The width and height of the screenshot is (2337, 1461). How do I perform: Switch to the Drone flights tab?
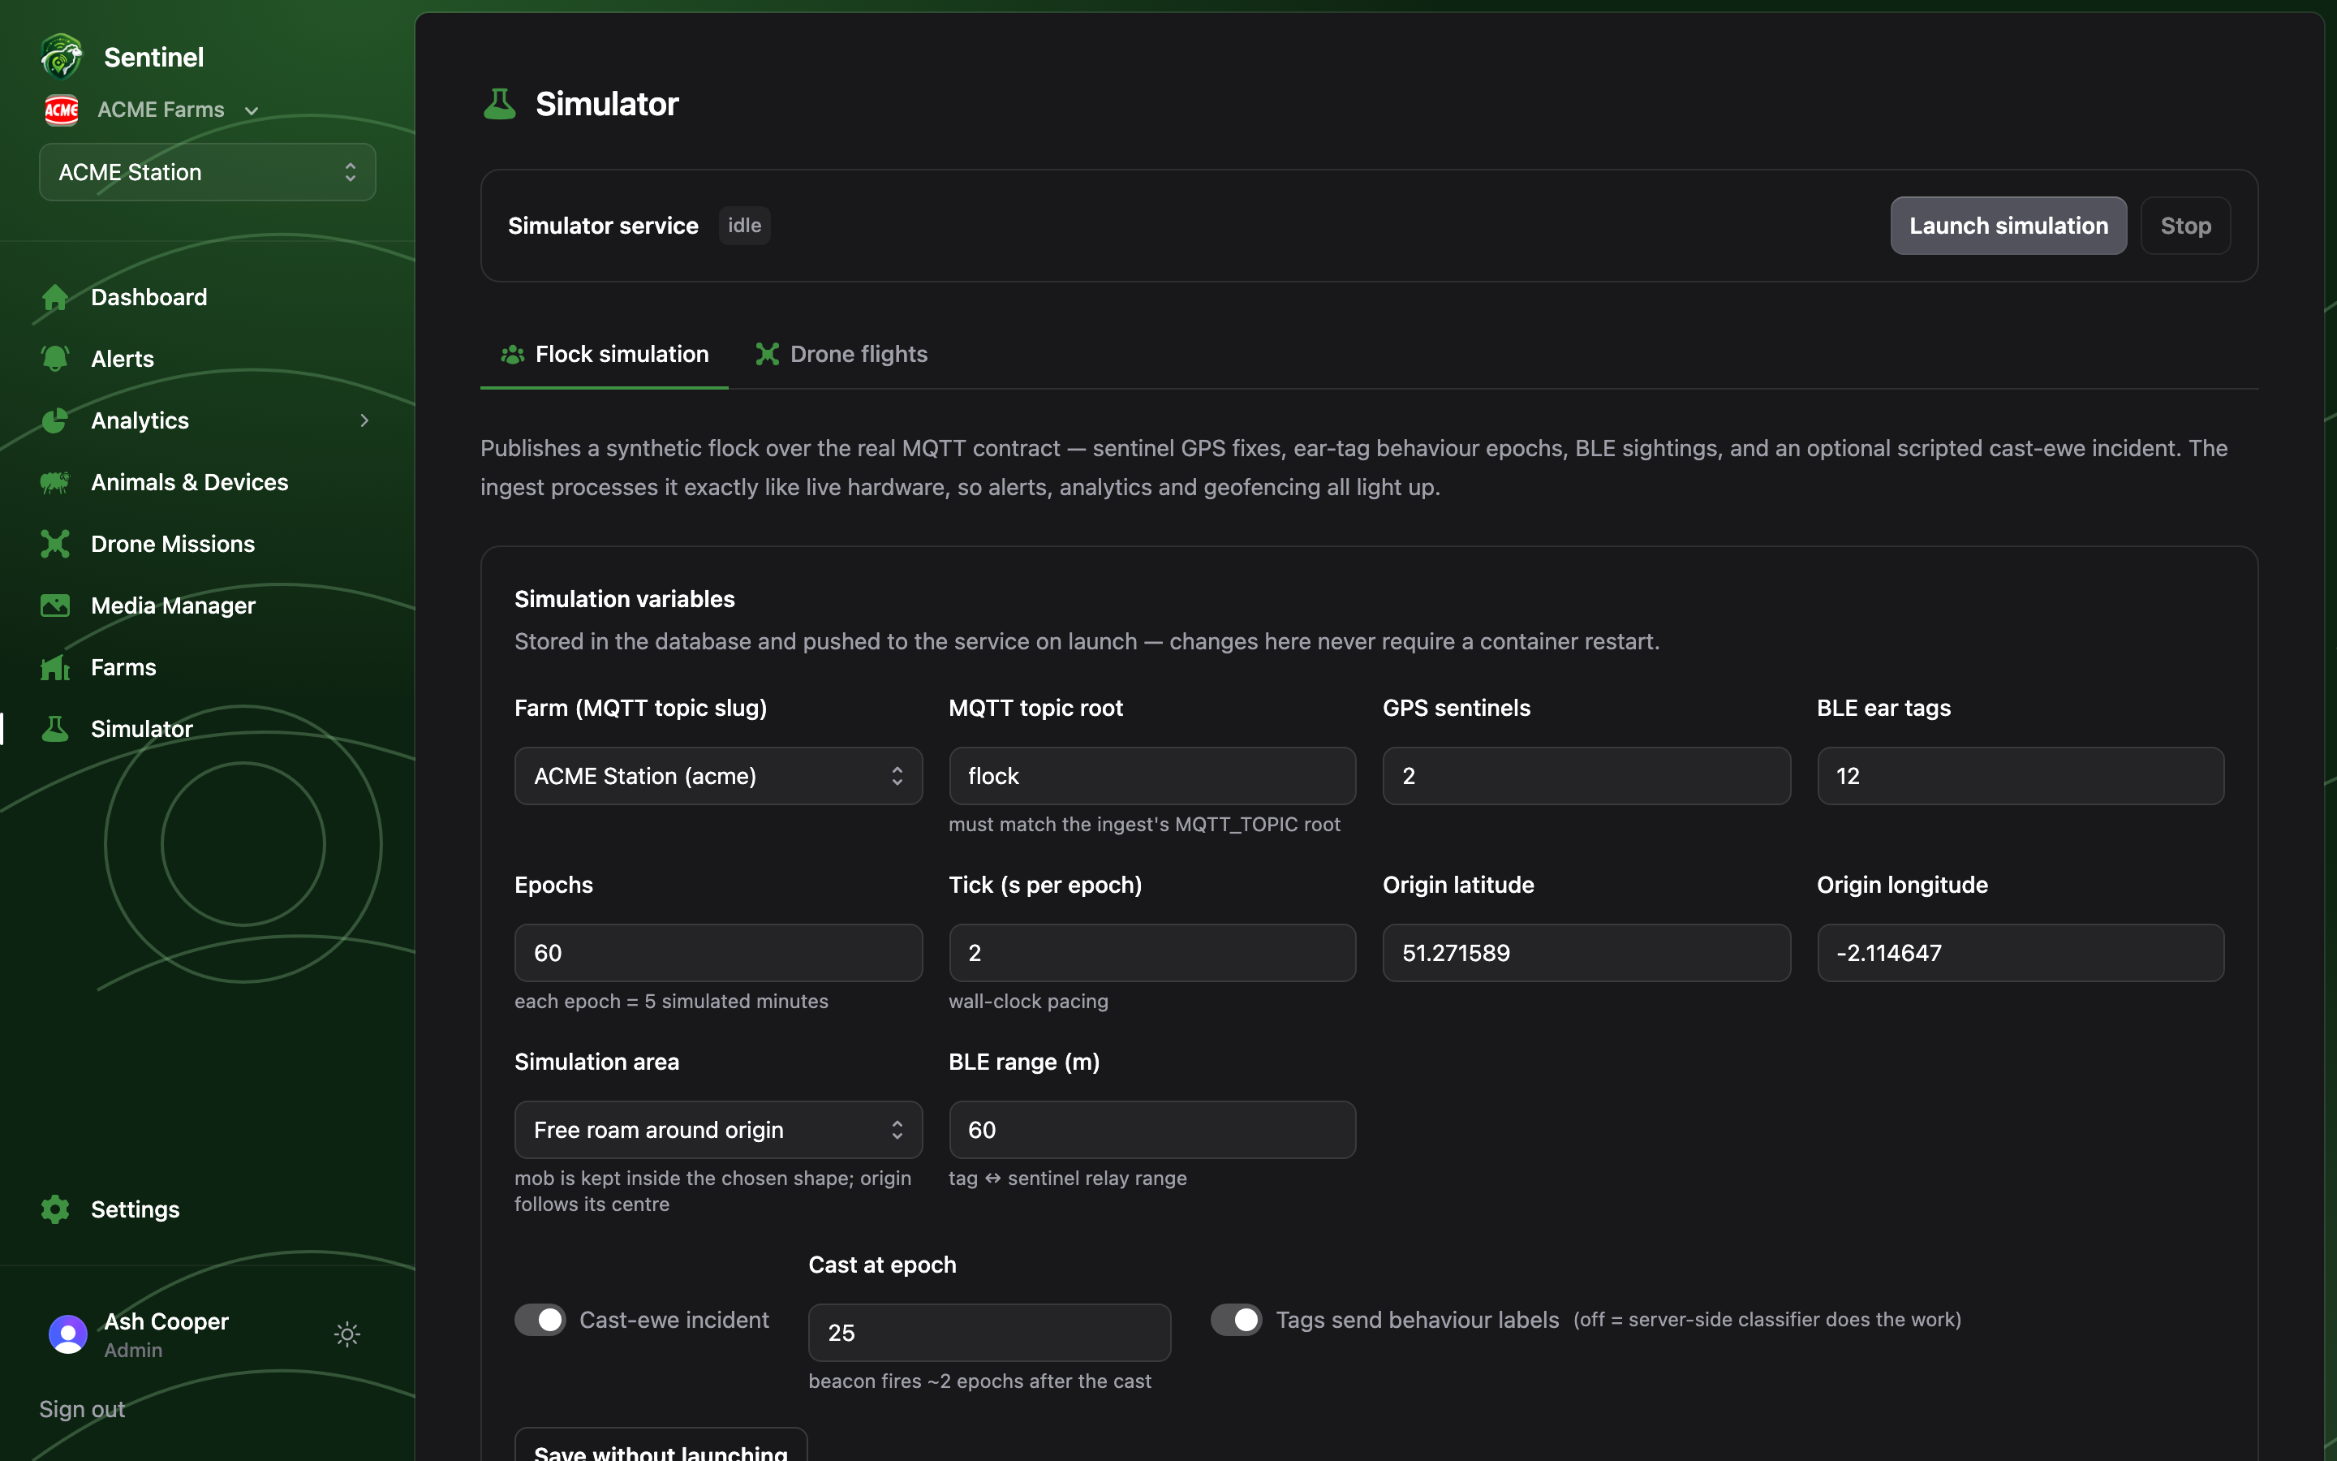(x=841, y=355)
